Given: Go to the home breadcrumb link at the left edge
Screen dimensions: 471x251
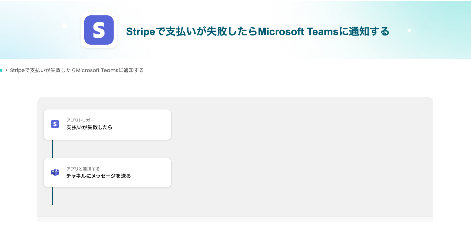Looking at the screenshot, I should [1, 70].
